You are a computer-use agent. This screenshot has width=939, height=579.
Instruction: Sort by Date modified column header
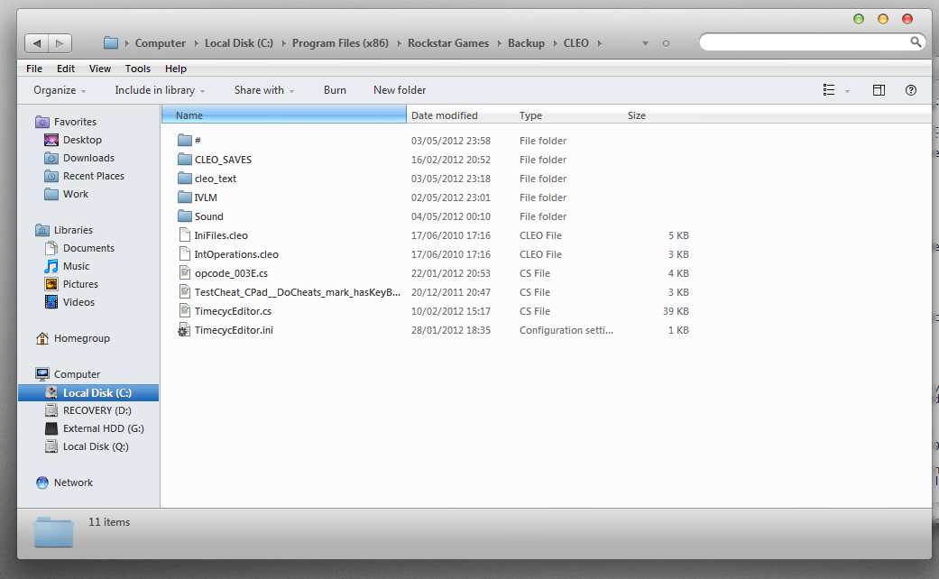(445, 115)
